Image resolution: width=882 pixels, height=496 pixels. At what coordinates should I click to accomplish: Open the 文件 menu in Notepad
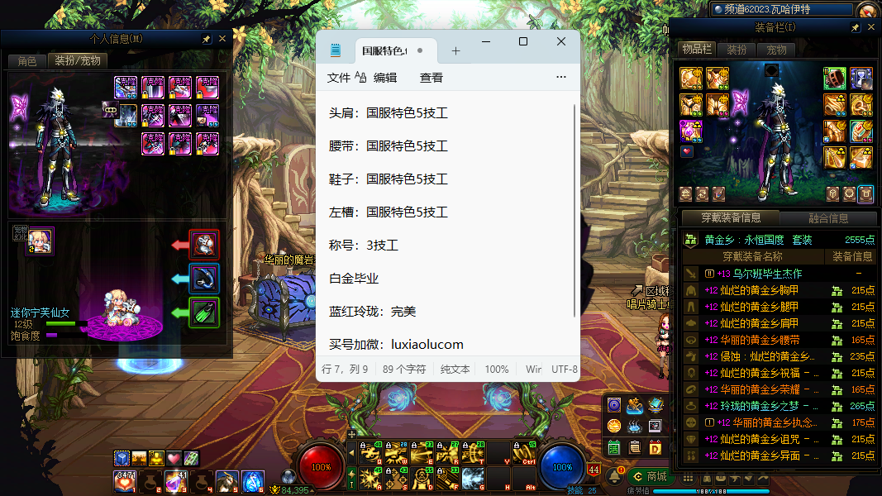[x=339, y=78]
